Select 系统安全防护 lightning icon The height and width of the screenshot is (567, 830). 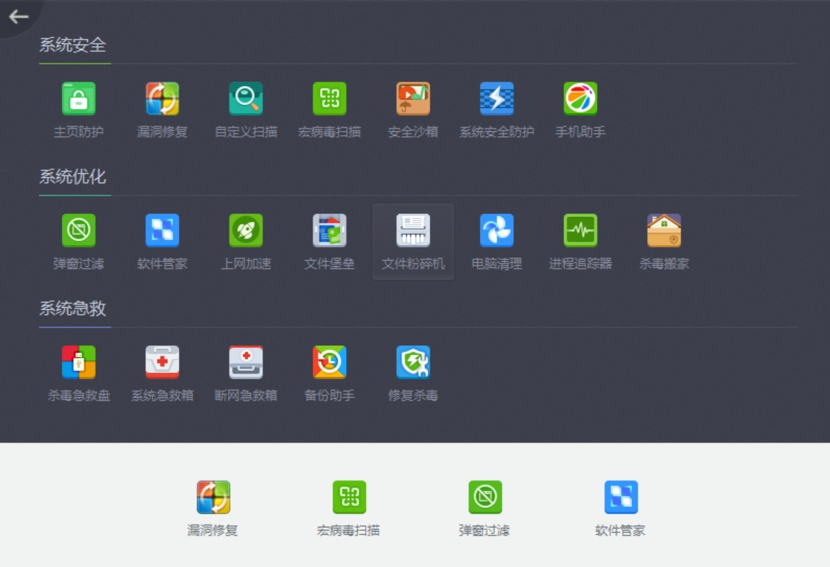click(497, 99)
